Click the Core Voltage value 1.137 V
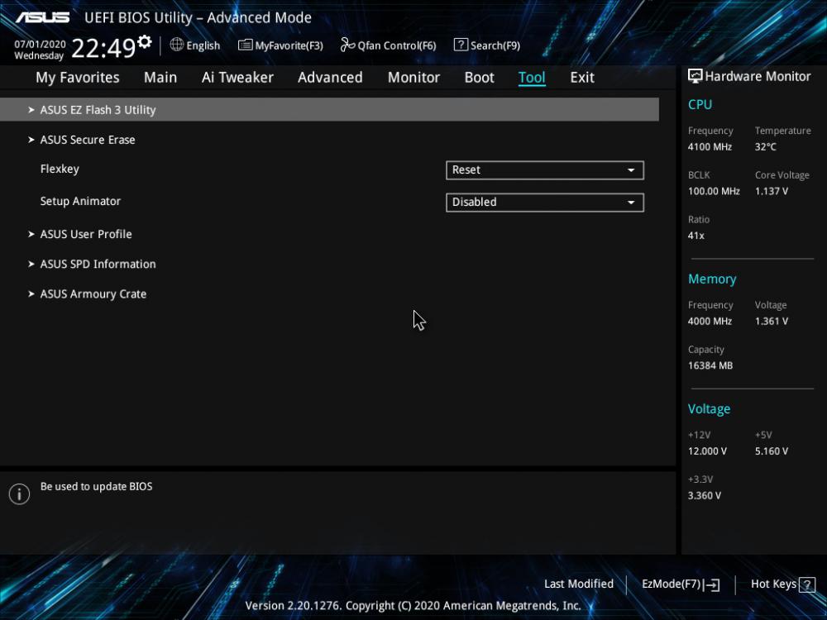Image resolution: width=827 pixels, height=620 pixels. pyautogui.click(x=771, y=192)
